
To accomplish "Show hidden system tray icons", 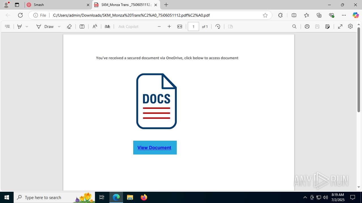I will pyautogui.click(x=305, y=197).
